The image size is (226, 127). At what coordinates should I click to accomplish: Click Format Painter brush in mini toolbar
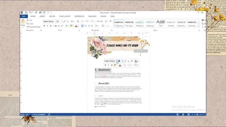click(x=132, y=61)
